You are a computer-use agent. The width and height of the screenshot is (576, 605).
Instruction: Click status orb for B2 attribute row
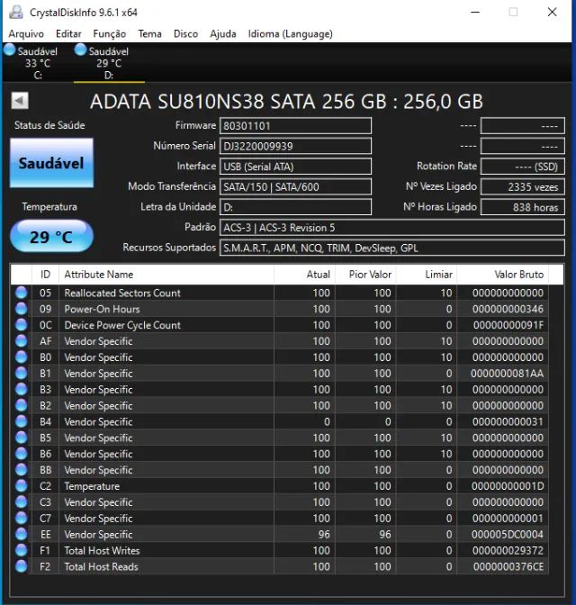tap(22, 405)
